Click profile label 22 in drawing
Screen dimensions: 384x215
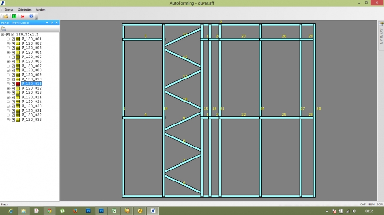[x=244, y=114]
